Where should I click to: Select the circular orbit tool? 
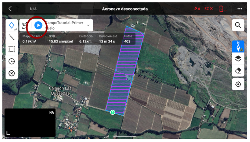(x=12, y=61)
